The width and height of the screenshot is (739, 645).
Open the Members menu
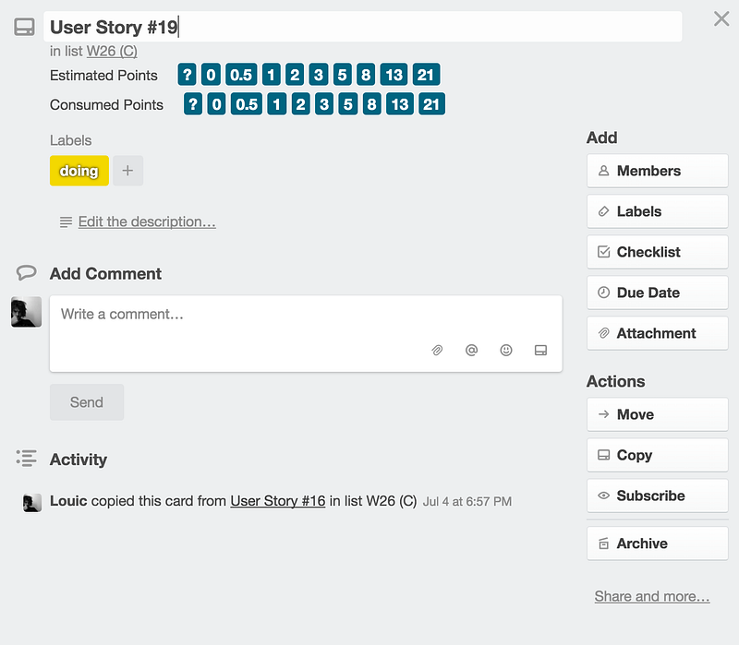pos(658,171)
